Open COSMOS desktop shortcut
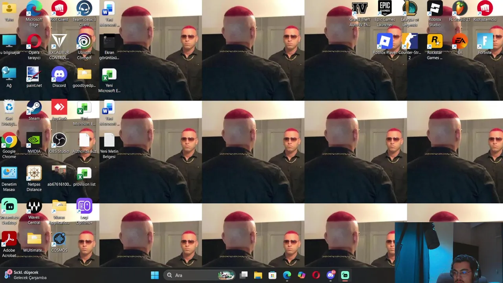The height and width of the screenshot is (283, 503). tap(59, 242)
